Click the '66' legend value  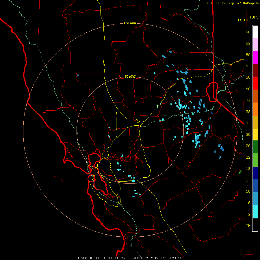(248, 32)
